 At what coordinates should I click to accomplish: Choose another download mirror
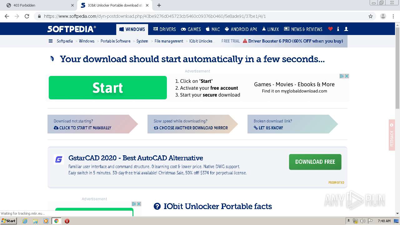pos(191,128)
